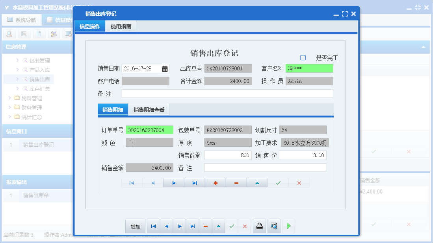This screenshot has height=243, width=433.
Task: Click the green run arrow at the bottom
Action: pos(288,226)
